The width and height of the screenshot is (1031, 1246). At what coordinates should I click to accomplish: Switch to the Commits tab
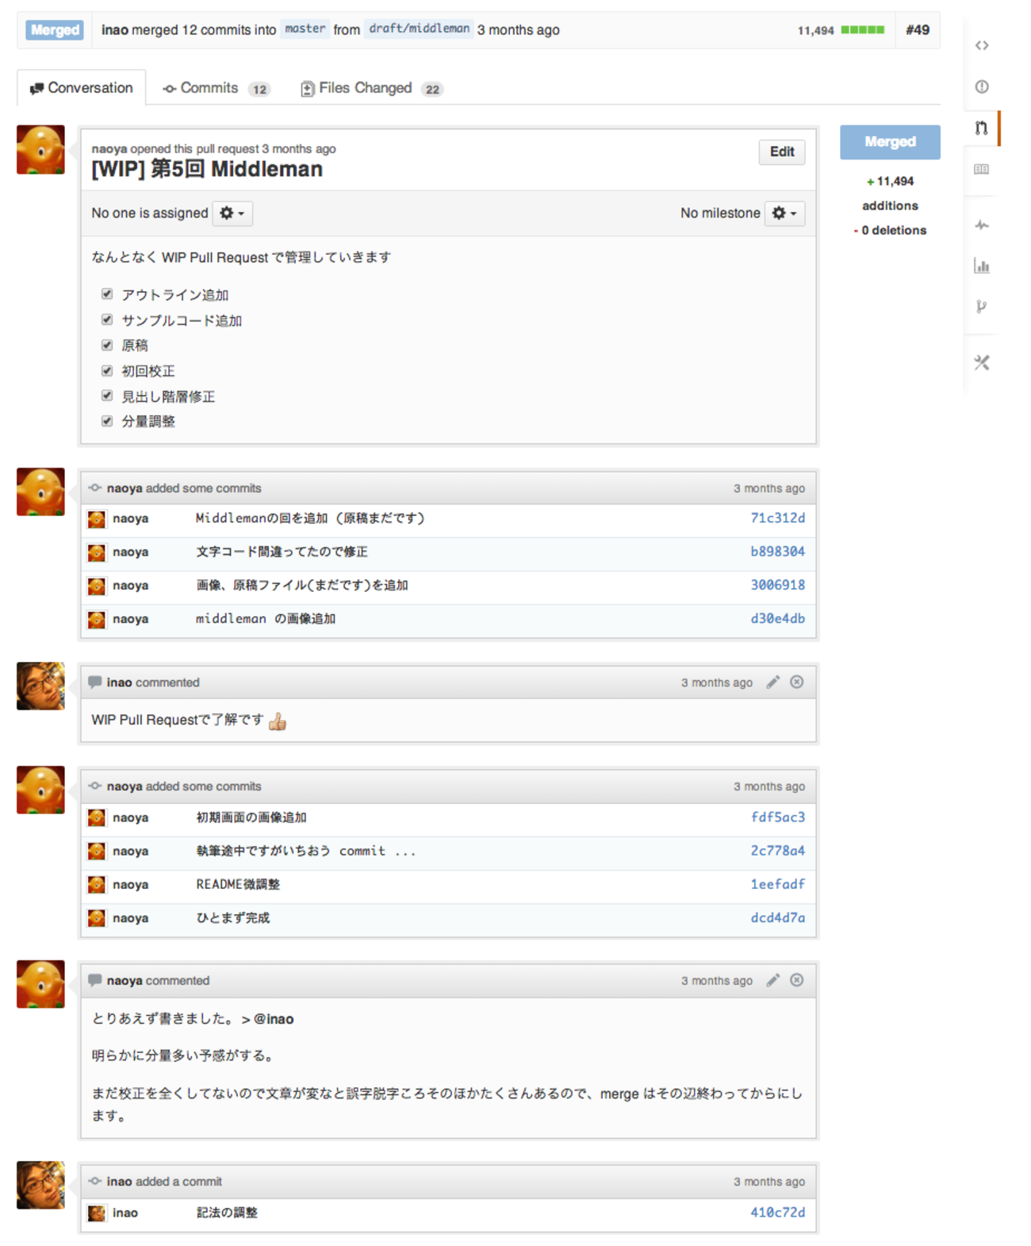click(x=216, y=88)
